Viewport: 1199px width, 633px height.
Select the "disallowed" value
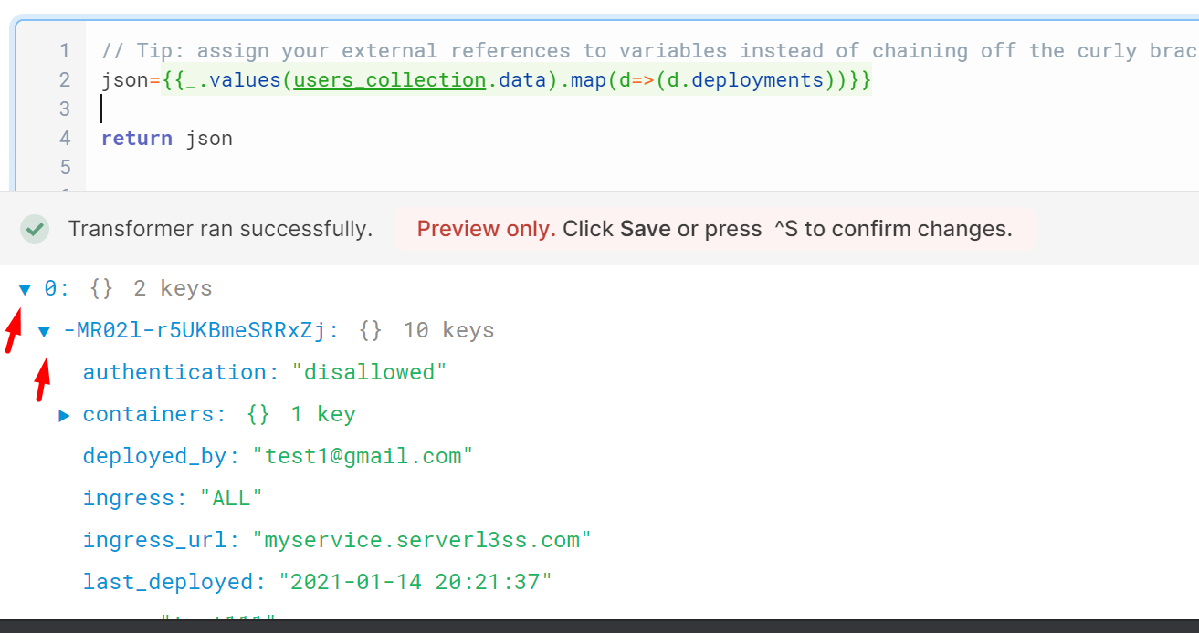click(x=369, y=372)
